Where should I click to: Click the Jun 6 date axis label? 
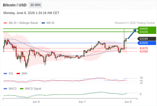36,102
